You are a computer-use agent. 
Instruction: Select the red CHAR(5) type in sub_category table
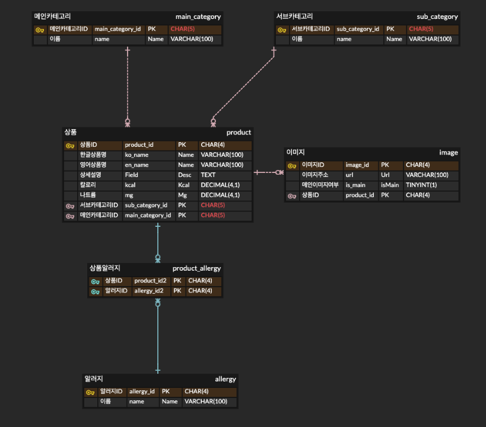pyautogui.click(x=433, y=29)
